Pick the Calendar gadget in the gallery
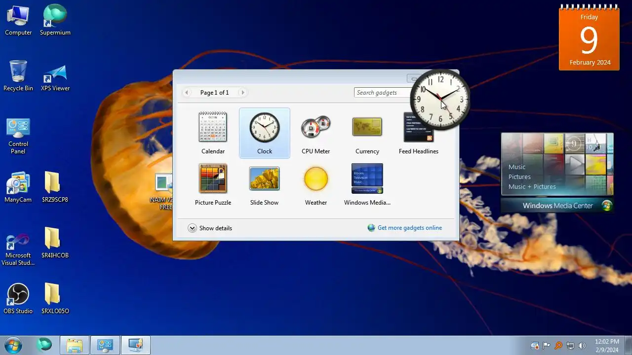This screenshot has height=355, width=632. pos(213,133)
